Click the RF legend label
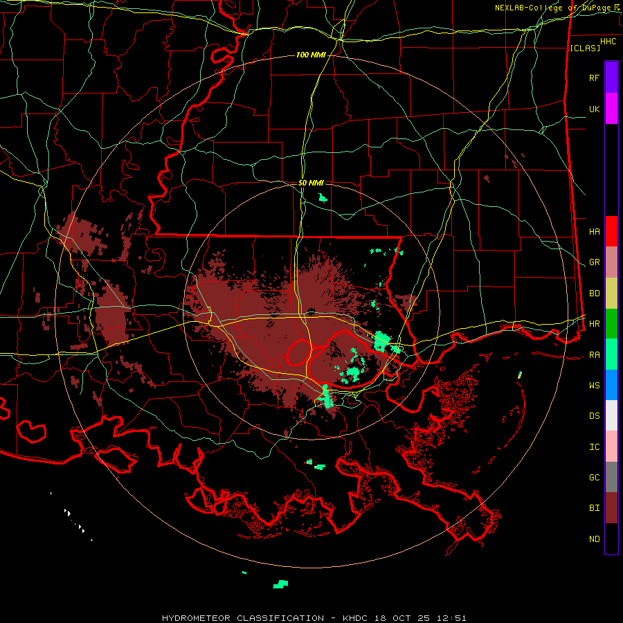623x623 pixels. [x=594, y=78]
